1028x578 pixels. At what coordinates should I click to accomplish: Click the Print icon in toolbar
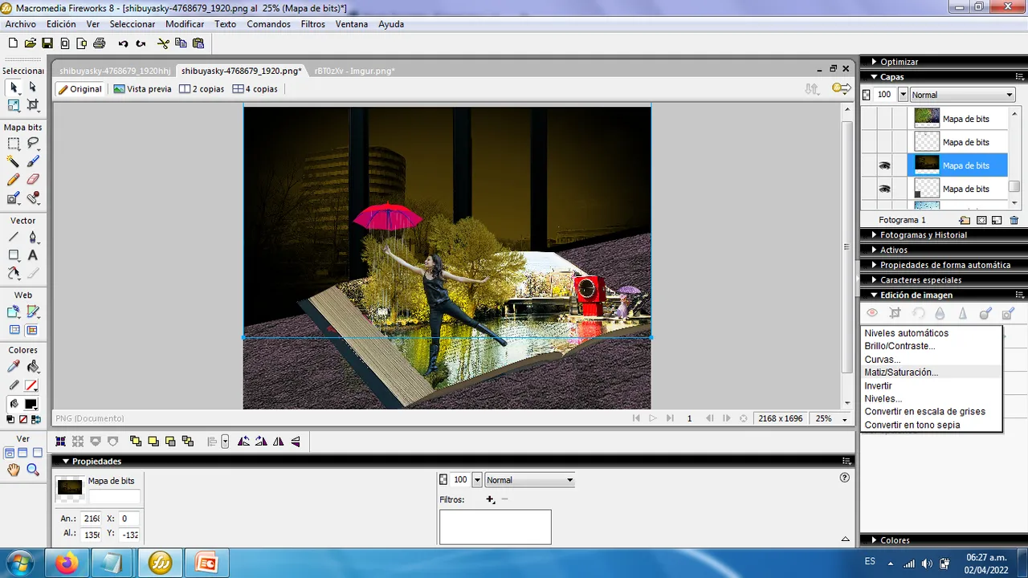[100, 43]
